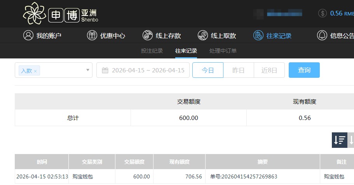The height and width of the screenshot is (185, 354).
Task: Click the 优惠中心 gift icon
Action: [x=92, y=36]
